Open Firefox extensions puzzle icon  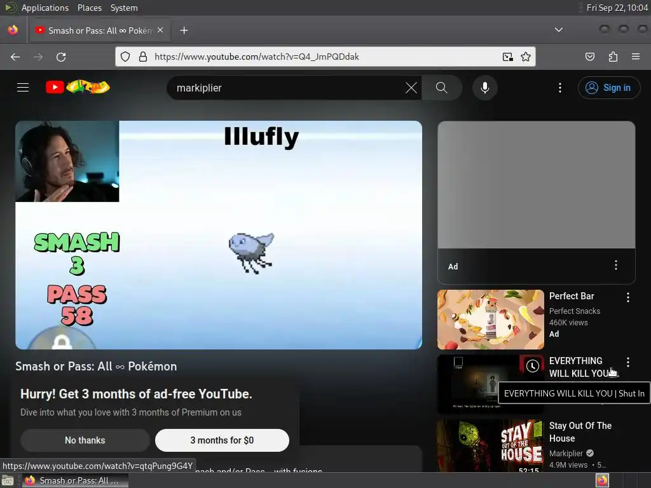pyautogui.click(x=613, y=57)
